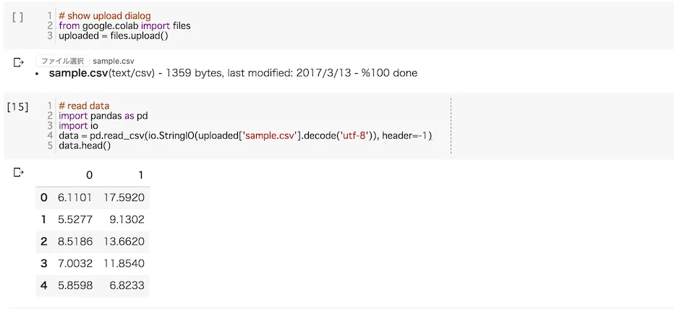This screenshot has height=309, width=674.
Task: Click row index 4 in dataframe
Action: [x=43, y=285]
